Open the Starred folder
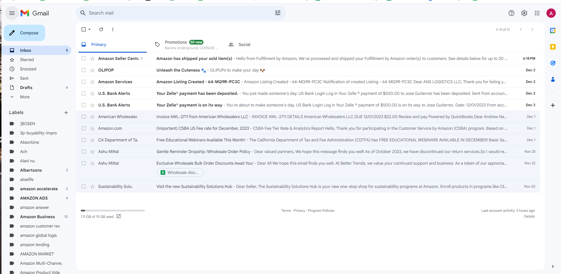Screen dimensions: 561x274 pyautogui.click(x=36, y=60)
